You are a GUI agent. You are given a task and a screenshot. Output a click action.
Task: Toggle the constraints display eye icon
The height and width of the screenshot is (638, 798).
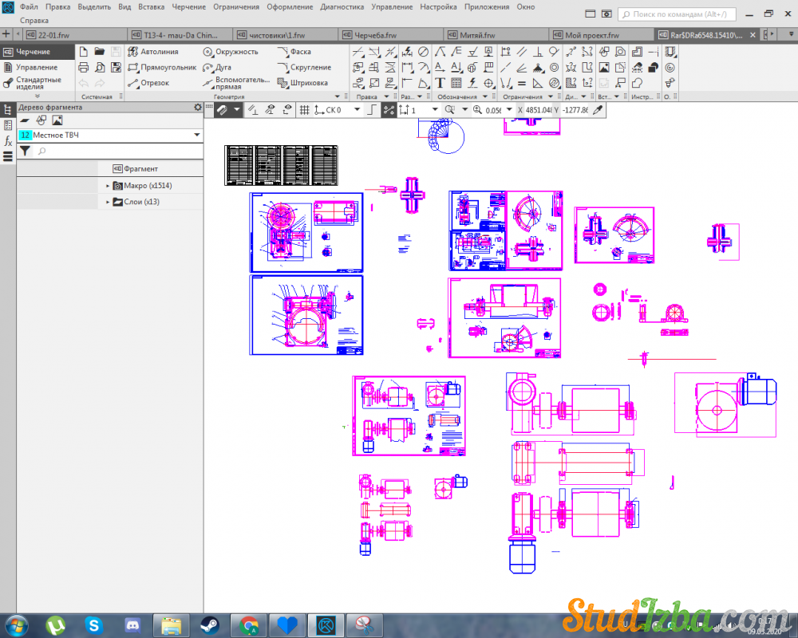[271, 110]
